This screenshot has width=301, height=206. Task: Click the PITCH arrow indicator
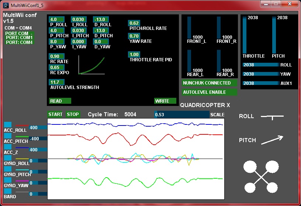click(x=272, y=140)
